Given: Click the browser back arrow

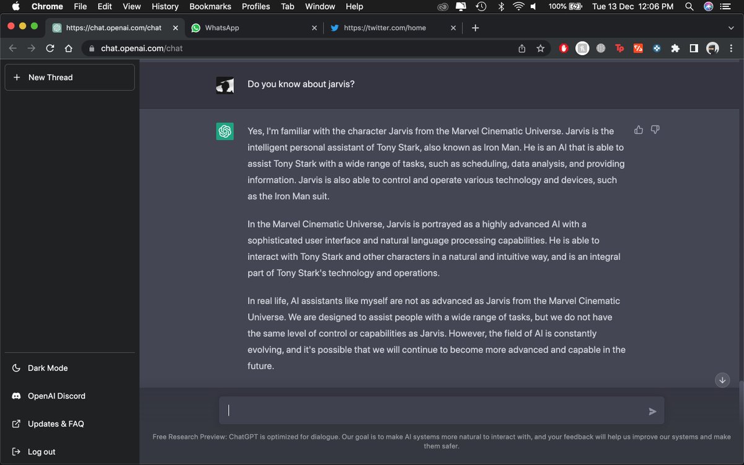Looking at the screenshot, I should 13,48.
